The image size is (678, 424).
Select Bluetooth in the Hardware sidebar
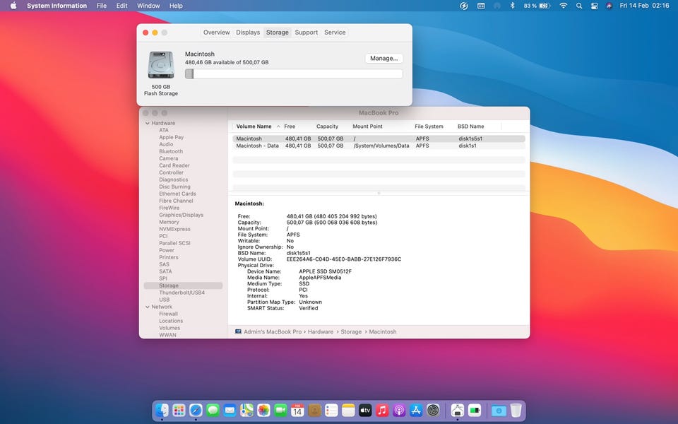tap(171, 151)
